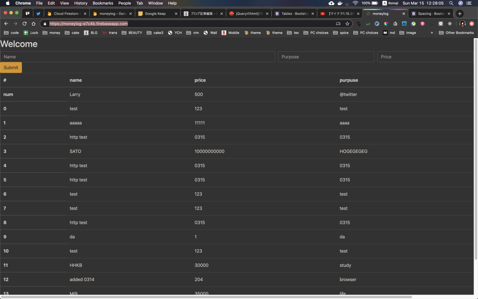The width and height of the screenshot is (478, 299).
Task: Open the code bookmarks folder
Action: [11, 33]
